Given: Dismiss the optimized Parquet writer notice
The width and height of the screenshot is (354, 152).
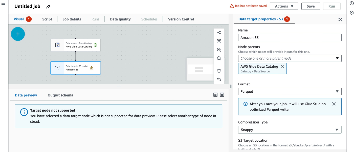Looking at the screenshot, I should pyautogui.click(x=334, y=104).
